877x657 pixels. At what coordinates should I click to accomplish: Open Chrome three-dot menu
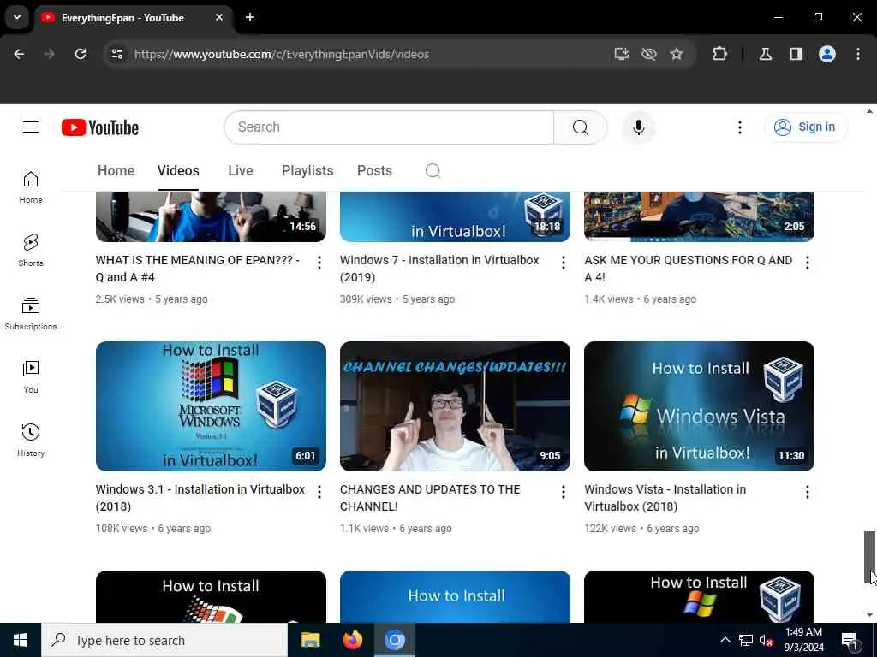[858, 54]
